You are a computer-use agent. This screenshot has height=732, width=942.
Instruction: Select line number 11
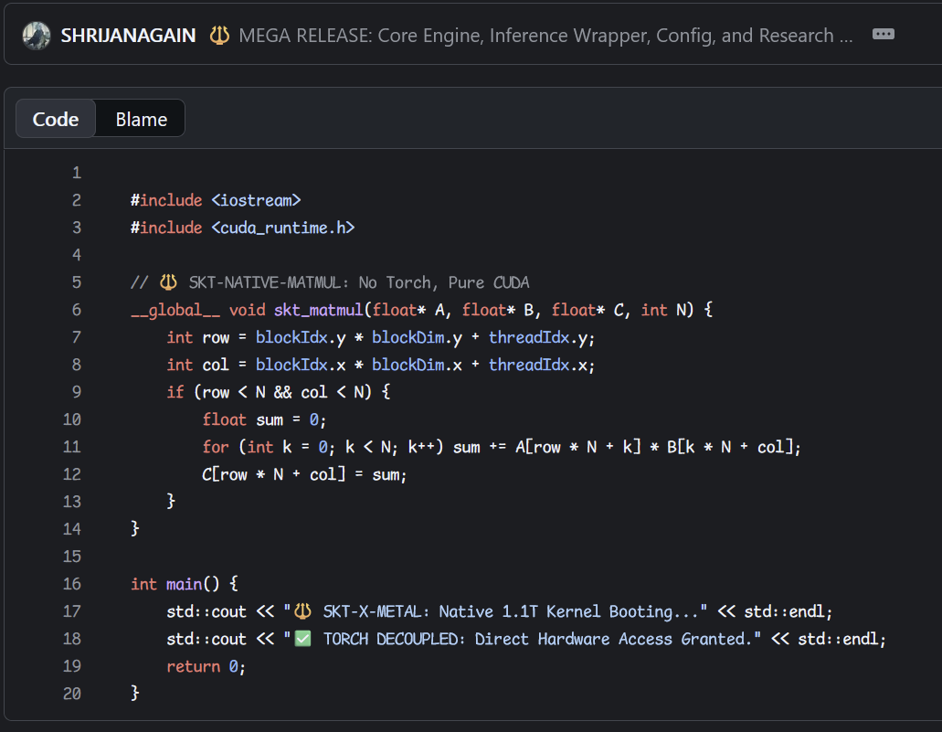tap(72, 447)
